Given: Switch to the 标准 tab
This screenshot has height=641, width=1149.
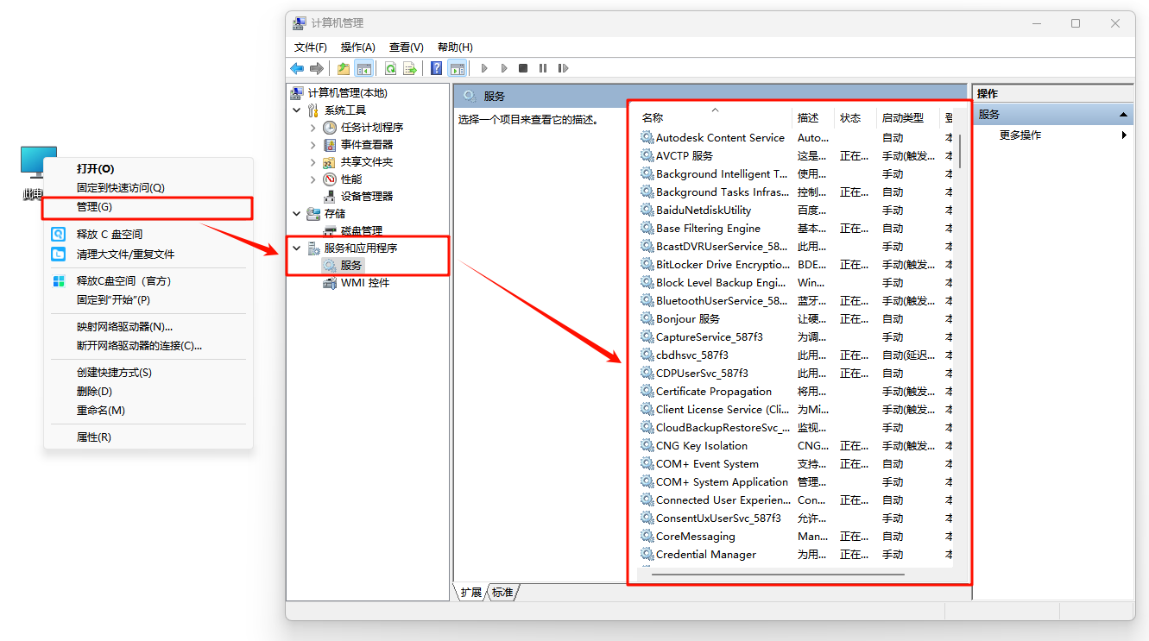Looking at the screenshot, I should pyautogui.click(x=502, y=593).
